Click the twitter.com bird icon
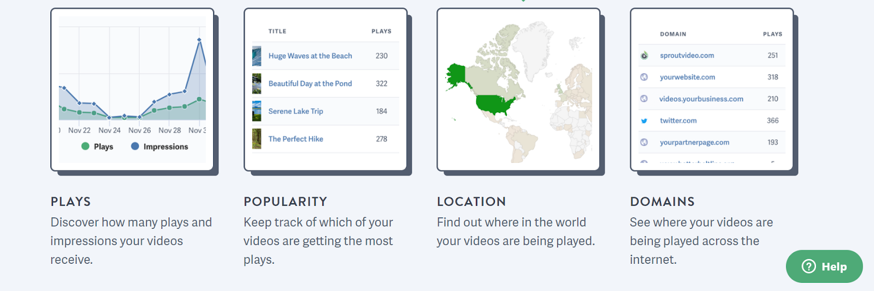The height and width of the screenshot is (291, 874). point(644,121)
